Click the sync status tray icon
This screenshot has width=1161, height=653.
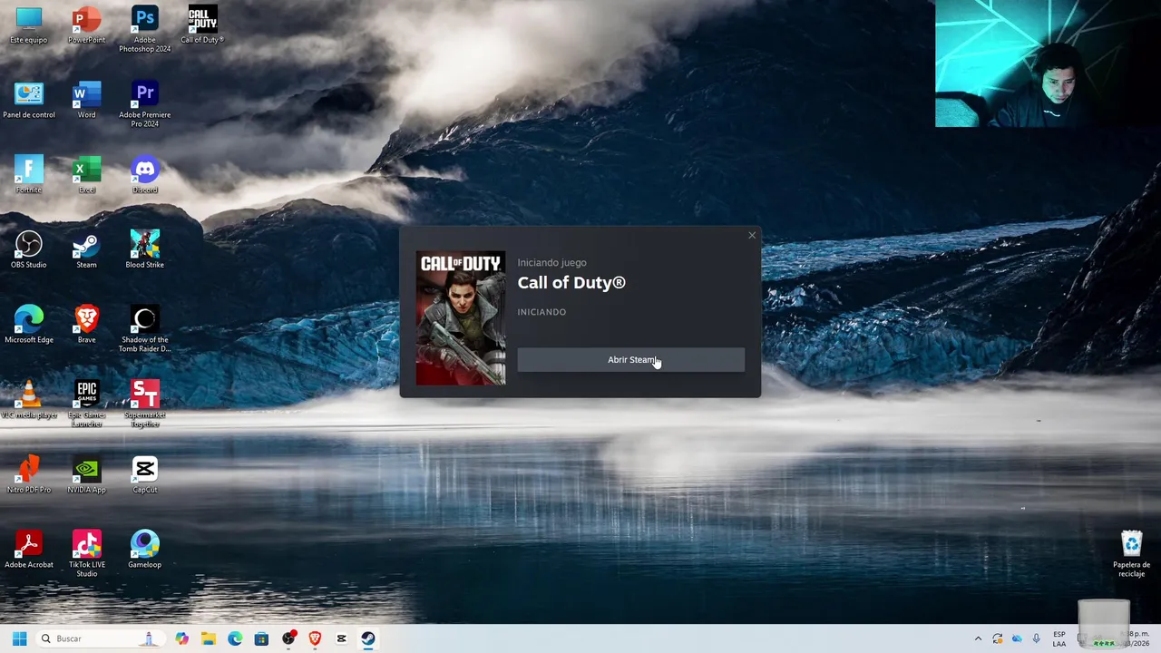[998, 638]
